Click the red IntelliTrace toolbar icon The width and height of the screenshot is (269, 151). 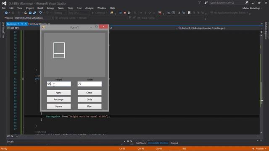click(x=160, y=13)
